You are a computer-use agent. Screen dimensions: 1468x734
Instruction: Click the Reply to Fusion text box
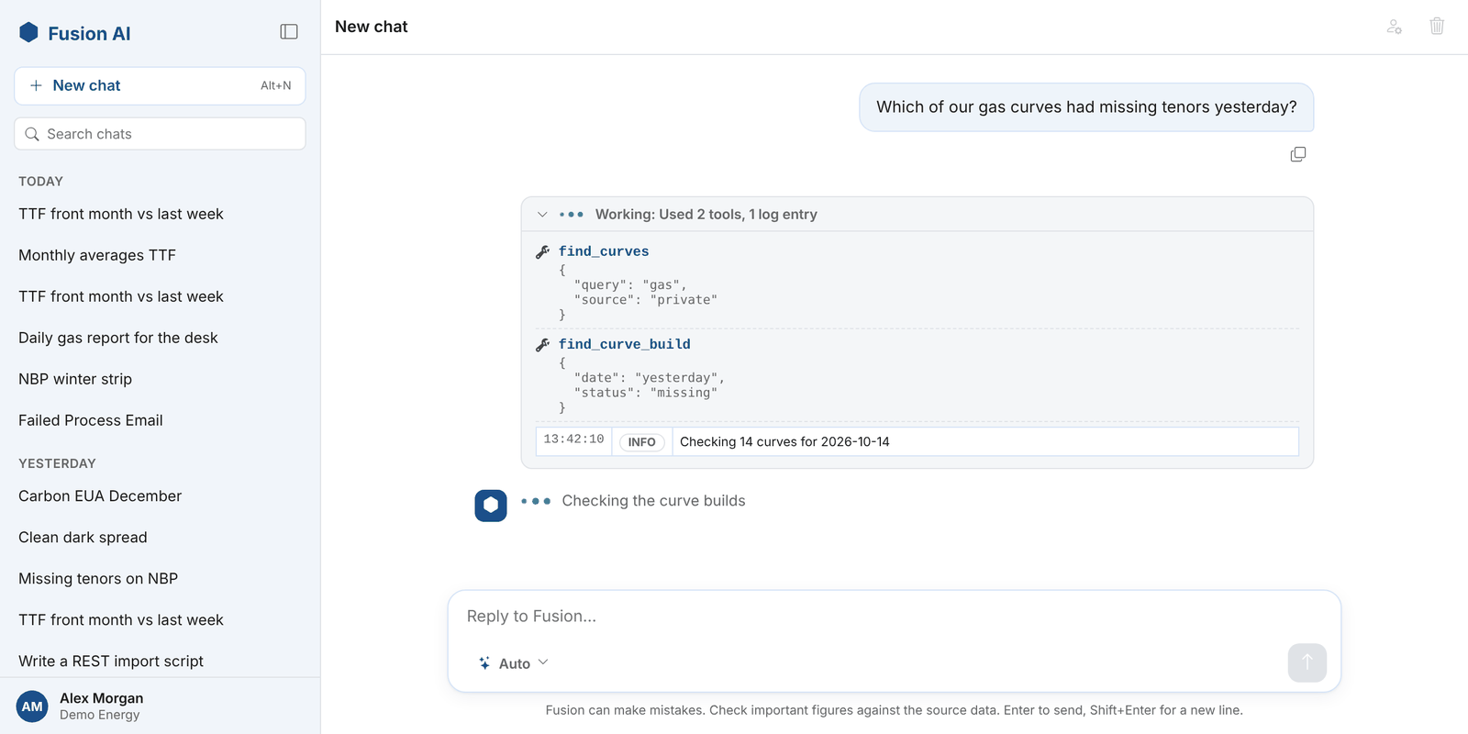click(x=894, y=617)
